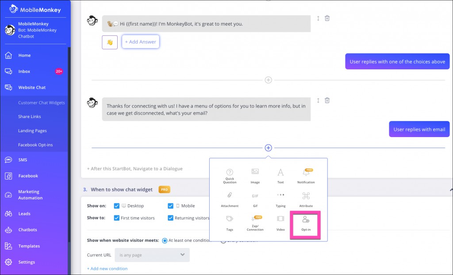Viewport: 453px width, 275px height.
Task: Click the + Add Answer button
Action: click(x=140, y=42)
